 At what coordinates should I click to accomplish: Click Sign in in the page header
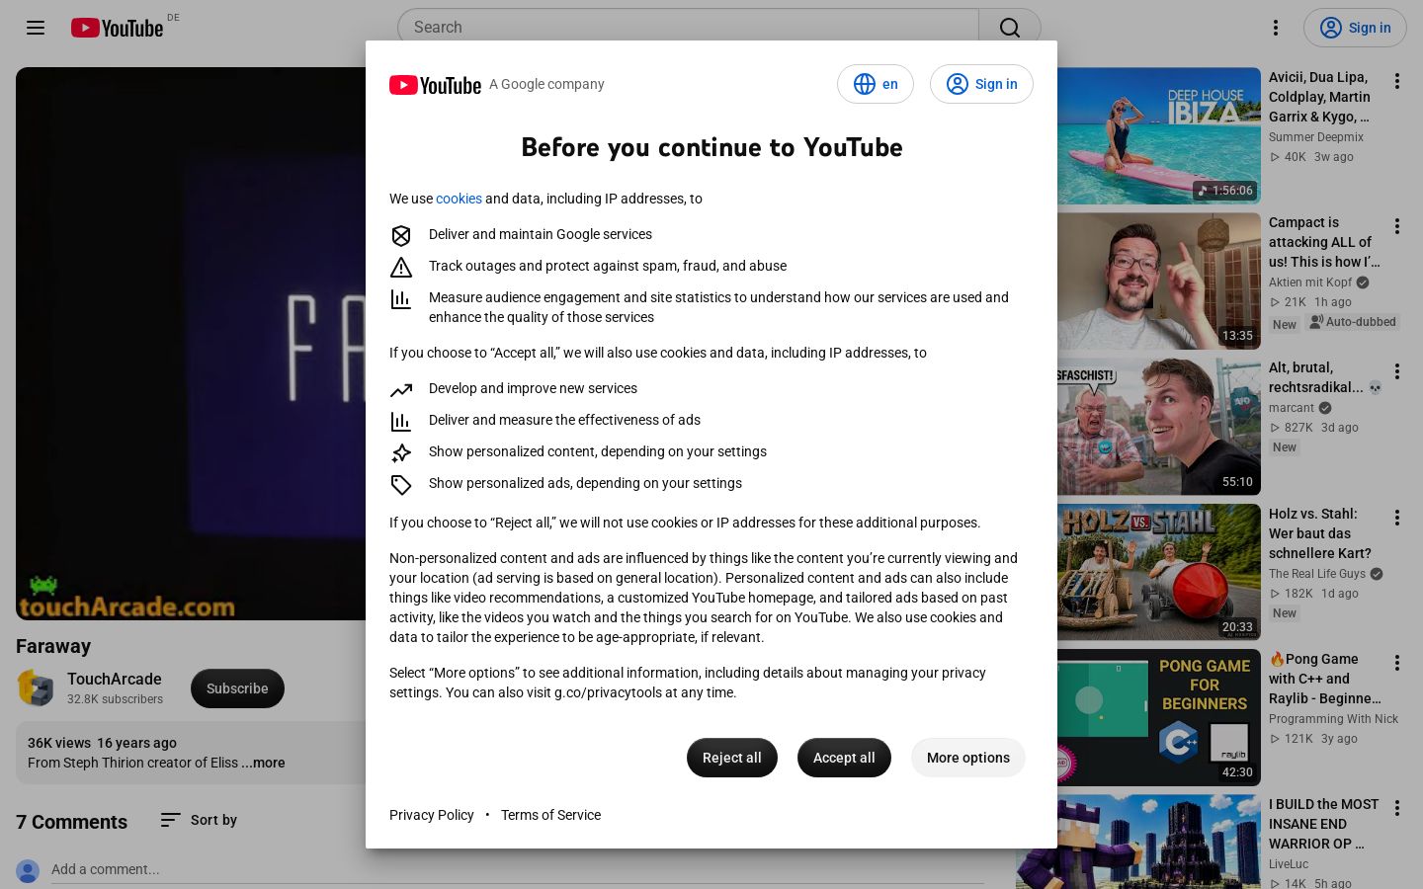pyautogui.click(x=1355, y=28)
